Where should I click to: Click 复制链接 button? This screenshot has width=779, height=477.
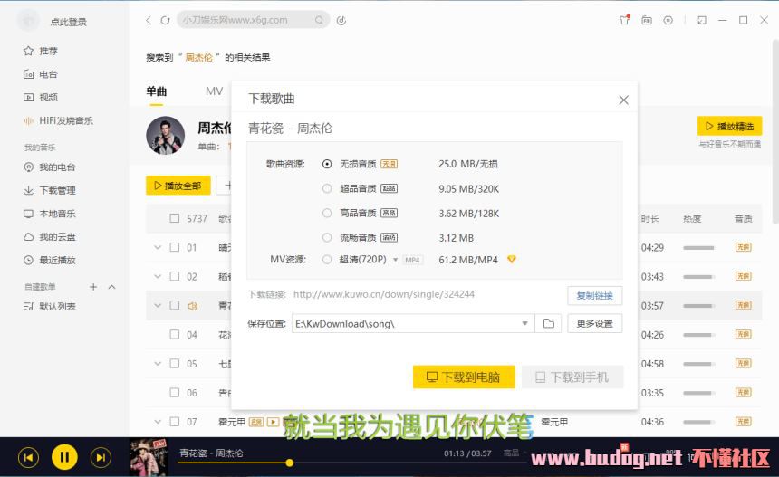tap(595, 296)
